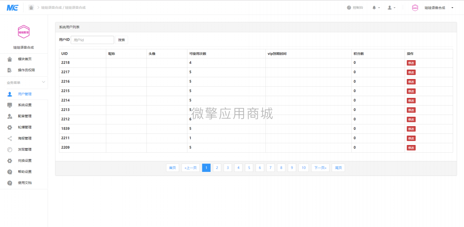
Task: Click 修改 button for UID 2217
Action: [411, 72]
